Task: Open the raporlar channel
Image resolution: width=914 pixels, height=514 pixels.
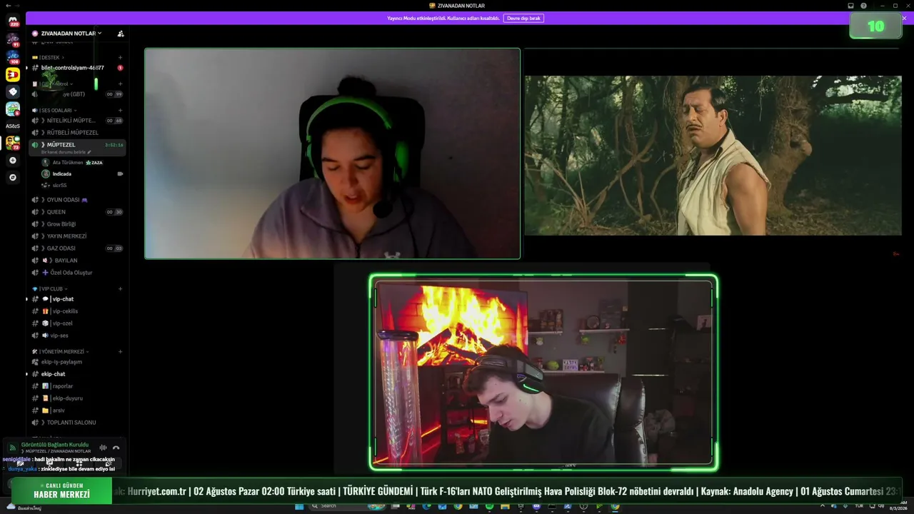Action: (77, 386)
